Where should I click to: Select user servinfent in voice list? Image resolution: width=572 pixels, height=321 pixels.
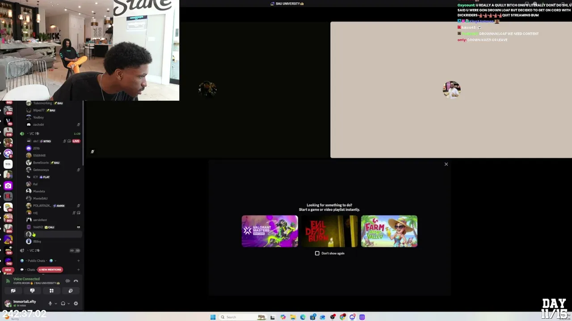pyautogui.click(x=53, y=220)
